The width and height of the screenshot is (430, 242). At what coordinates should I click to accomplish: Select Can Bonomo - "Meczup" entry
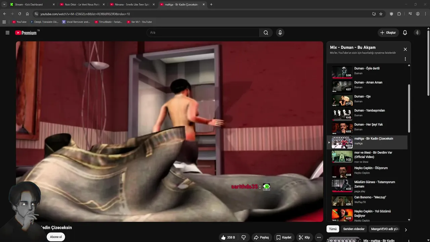367,200
